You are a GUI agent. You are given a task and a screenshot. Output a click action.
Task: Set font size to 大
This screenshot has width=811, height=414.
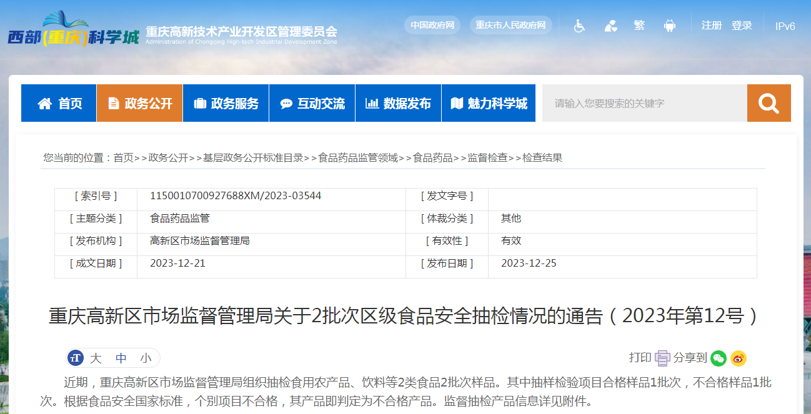(96, 358)
